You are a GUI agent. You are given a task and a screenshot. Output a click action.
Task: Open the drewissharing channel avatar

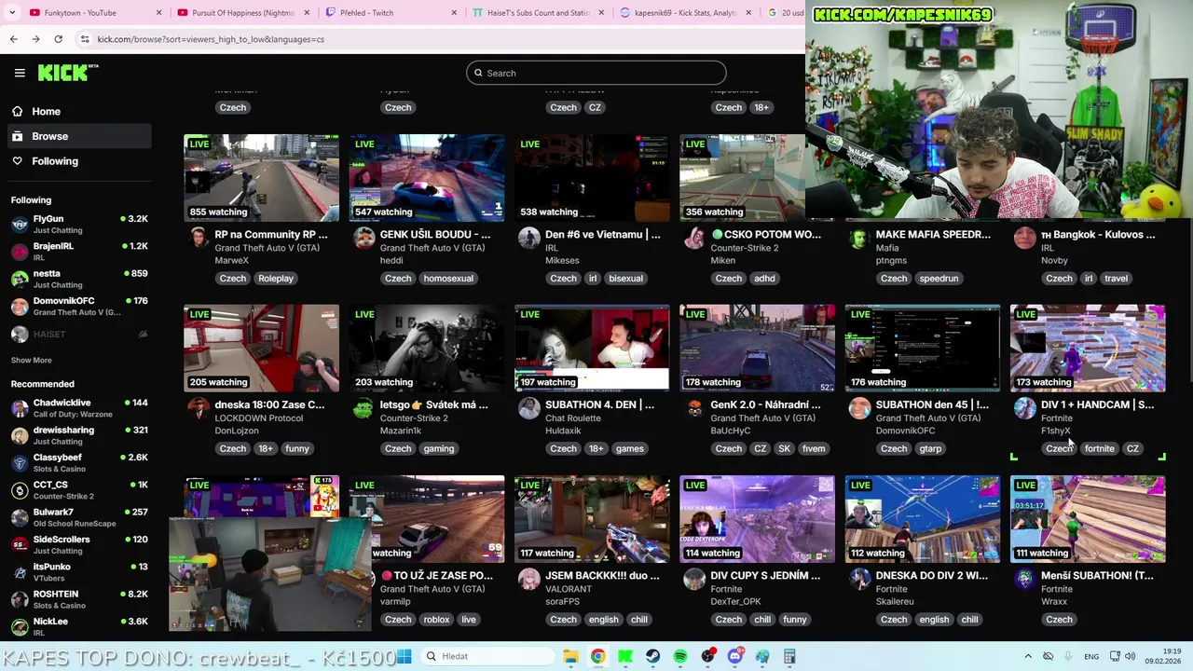point(20,435)
